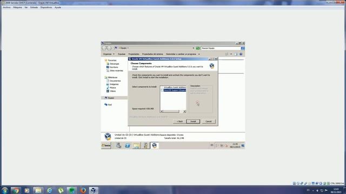
Task: Open Firefox from host taskbar
Action: [x=83, y=190]
